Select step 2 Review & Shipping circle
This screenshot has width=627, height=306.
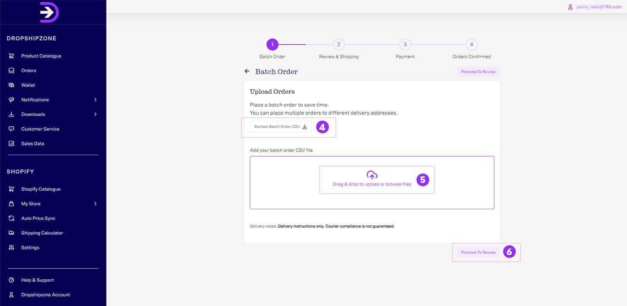pos(339,44)
